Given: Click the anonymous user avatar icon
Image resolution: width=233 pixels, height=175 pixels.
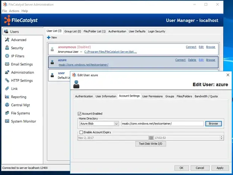Looking at the screenshot, I should (52, 49).
